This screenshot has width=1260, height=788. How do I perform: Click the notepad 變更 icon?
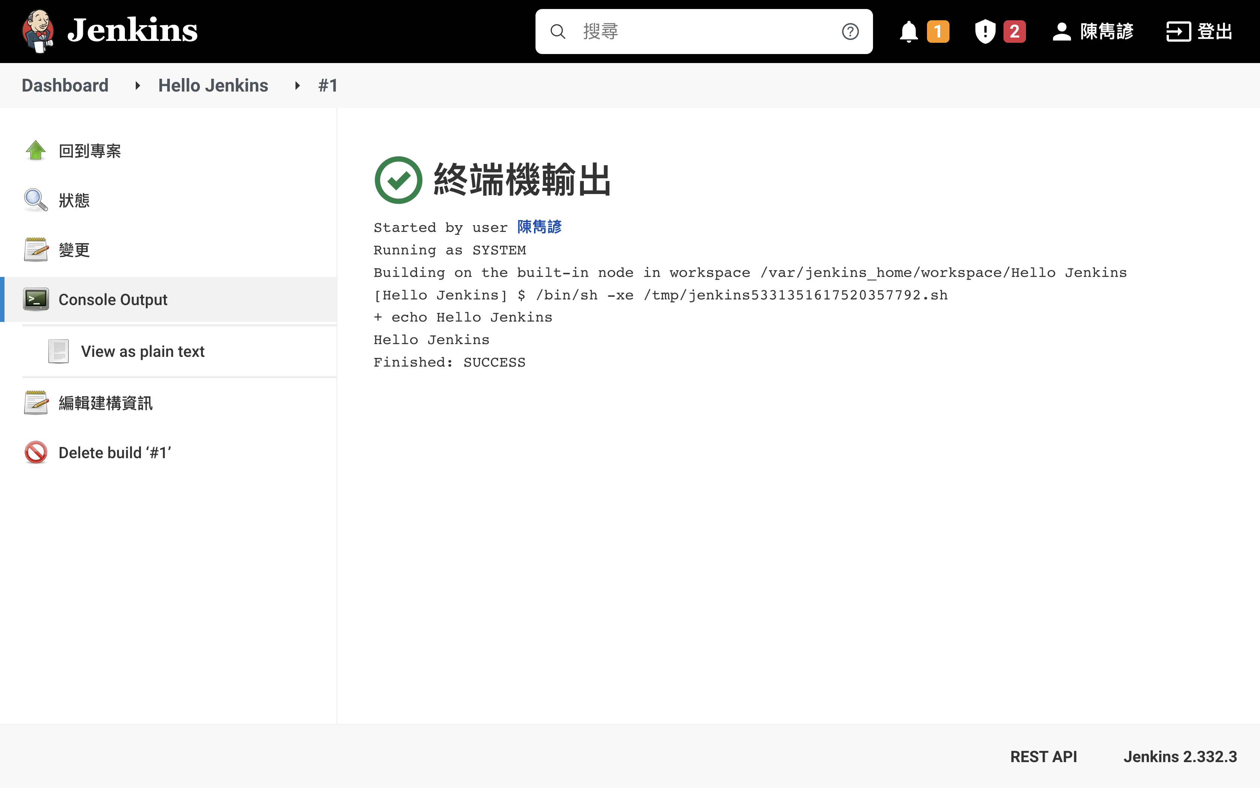point(36,250)
